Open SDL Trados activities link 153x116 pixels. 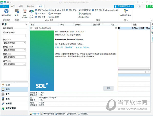pos(57,10)
